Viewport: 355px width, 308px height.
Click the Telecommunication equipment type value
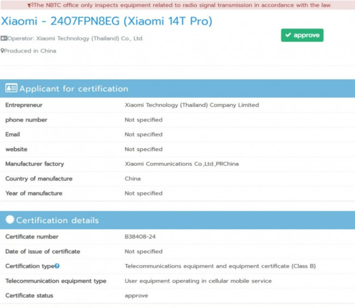pyautogui.click(x=198, y=281)
